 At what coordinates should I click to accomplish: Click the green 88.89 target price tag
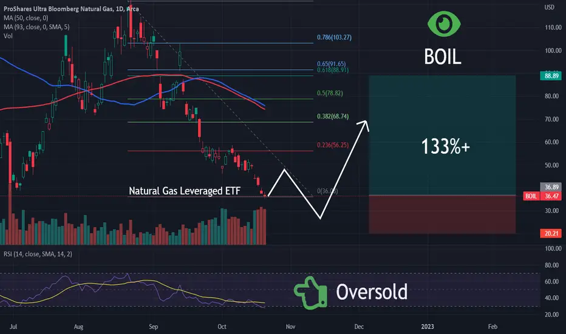(551, 76)
